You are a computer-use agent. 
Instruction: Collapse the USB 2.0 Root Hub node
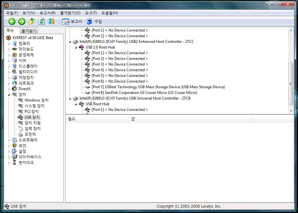click(x=76, y=48)
